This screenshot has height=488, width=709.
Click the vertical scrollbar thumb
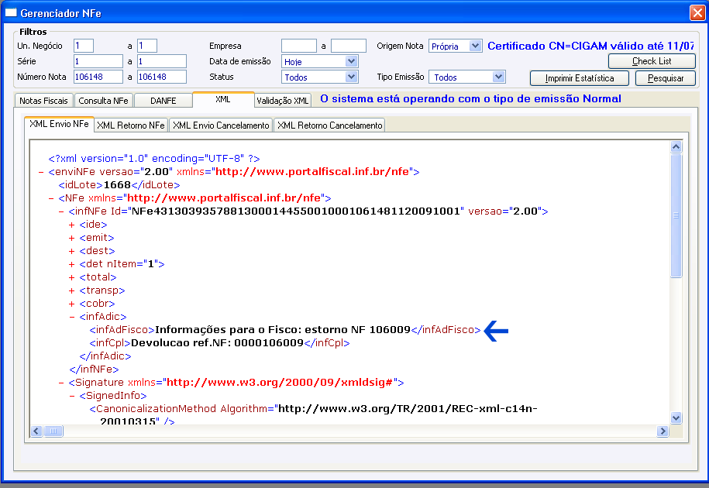[676, 215]
